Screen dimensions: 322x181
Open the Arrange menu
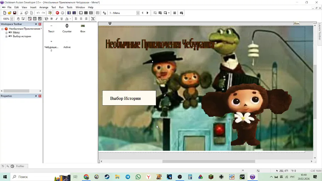44,7
